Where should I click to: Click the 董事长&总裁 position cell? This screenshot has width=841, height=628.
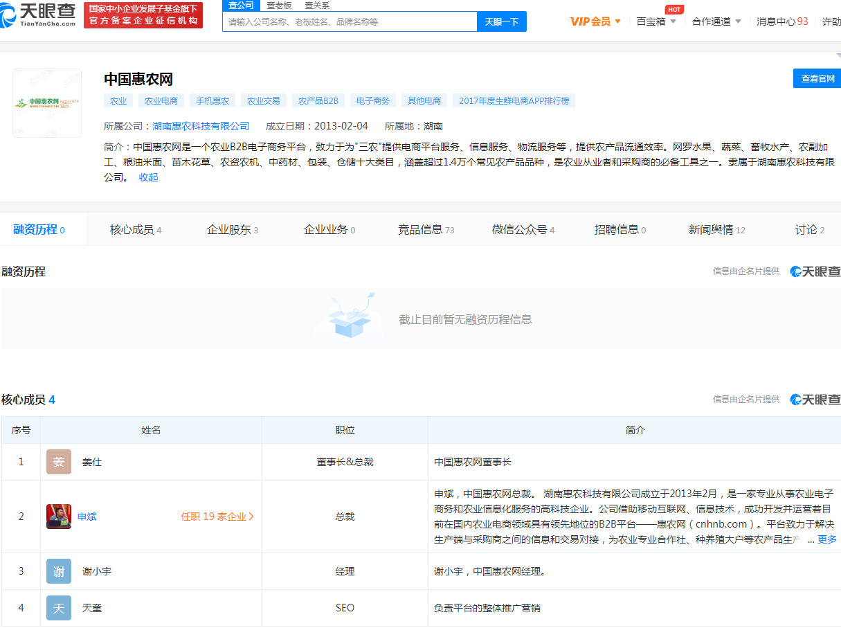(345, 462)
